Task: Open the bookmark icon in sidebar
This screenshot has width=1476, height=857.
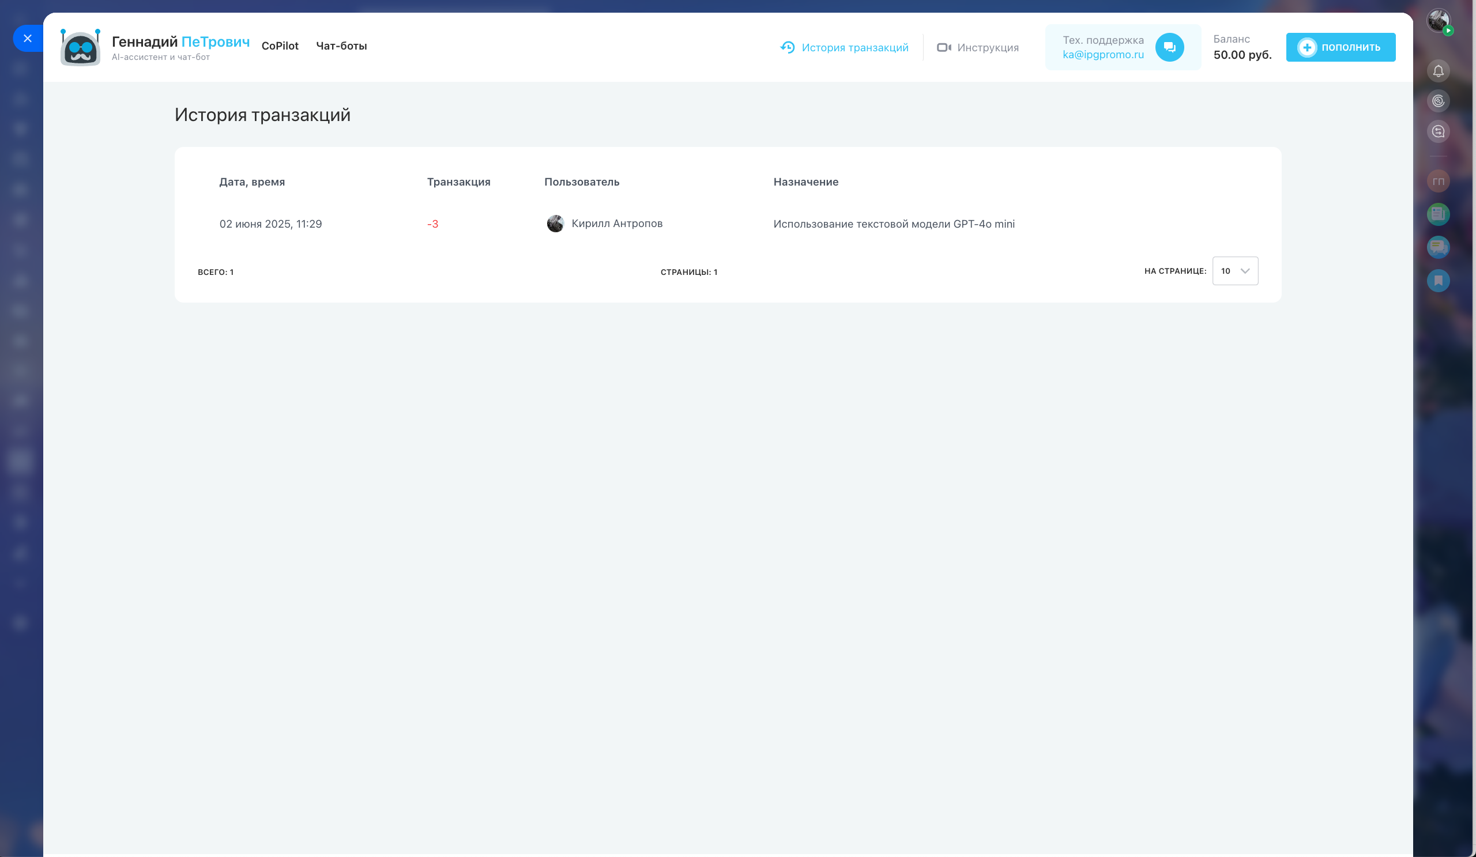Action: coord(1438,281)
